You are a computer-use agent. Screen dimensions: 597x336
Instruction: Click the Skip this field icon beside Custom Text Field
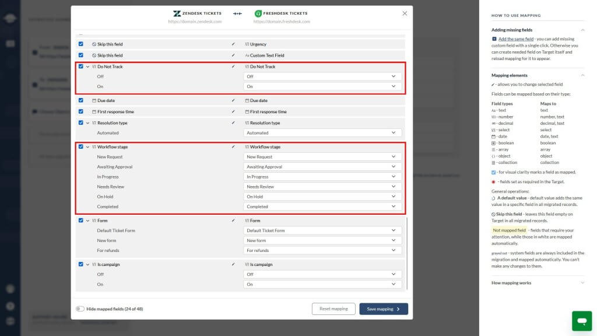93,54
